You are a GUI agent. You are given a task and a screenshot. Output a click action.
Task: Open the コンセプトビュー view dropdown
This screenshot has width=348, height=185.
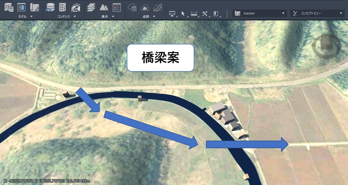318,13
